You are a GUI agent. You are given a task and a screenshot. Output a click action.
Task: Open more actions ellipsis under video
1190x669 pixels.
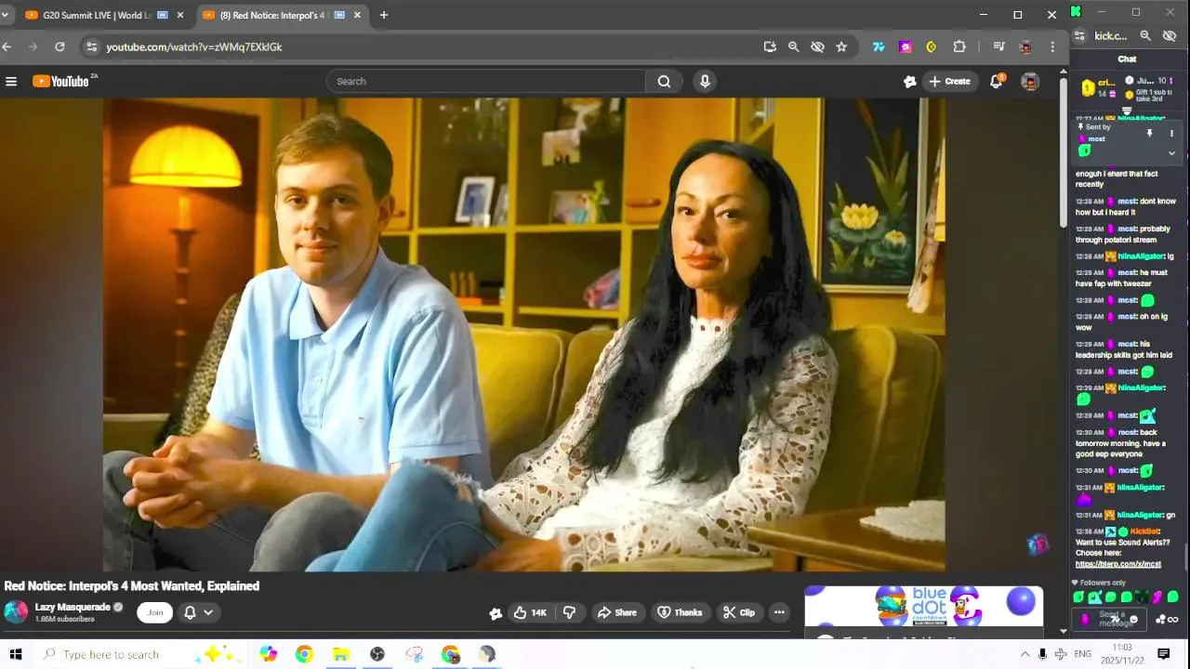(x=779, y=612)
